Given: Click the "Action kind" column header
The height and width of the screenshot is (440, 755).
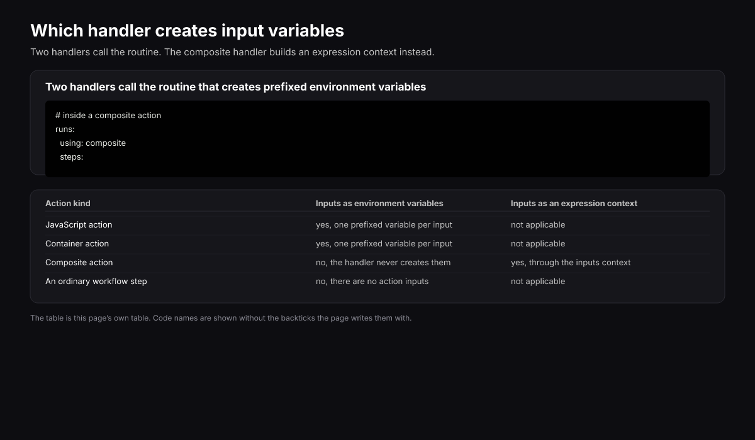Looking at the screenshot, I should tap(68, 203).
